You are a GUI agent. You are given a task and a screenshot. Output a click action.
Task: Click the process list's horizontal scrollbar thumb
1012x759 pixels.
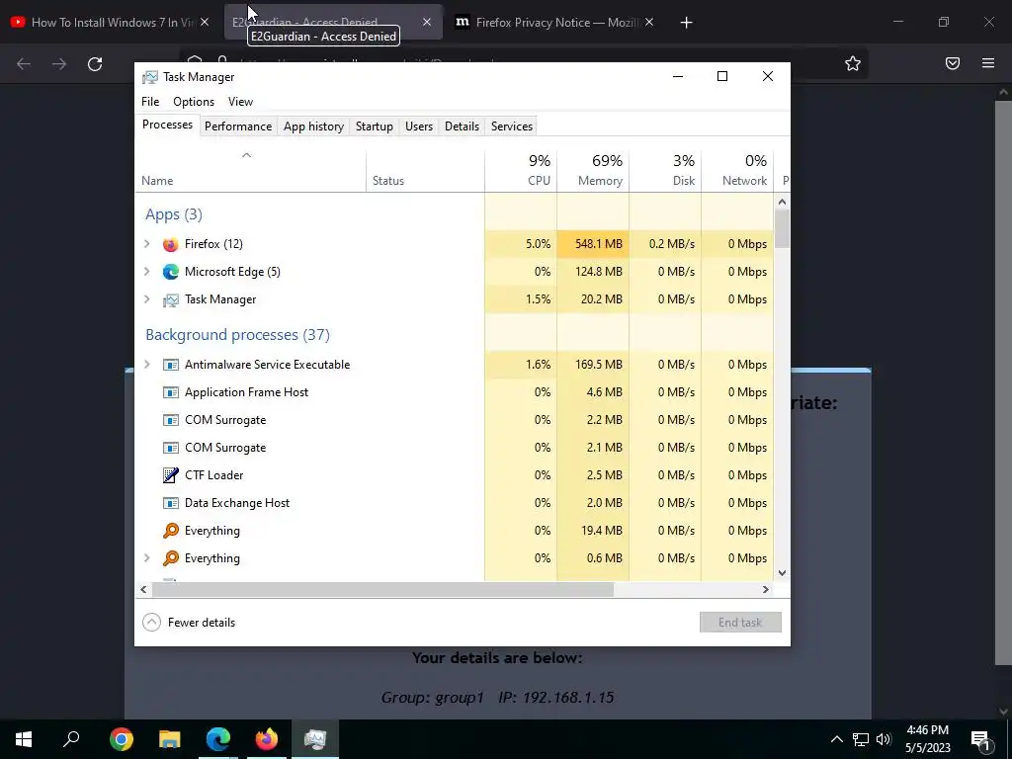[x=382, y=589]
